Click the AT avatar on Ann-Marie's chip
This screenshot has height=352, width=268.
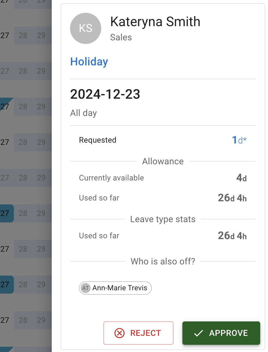pos(85,288)
